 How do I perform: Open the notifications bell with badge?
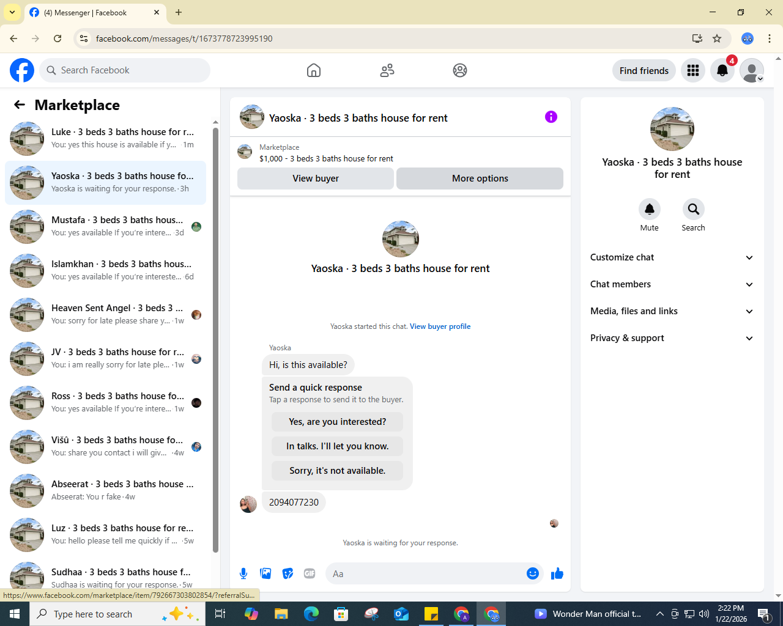722,70
